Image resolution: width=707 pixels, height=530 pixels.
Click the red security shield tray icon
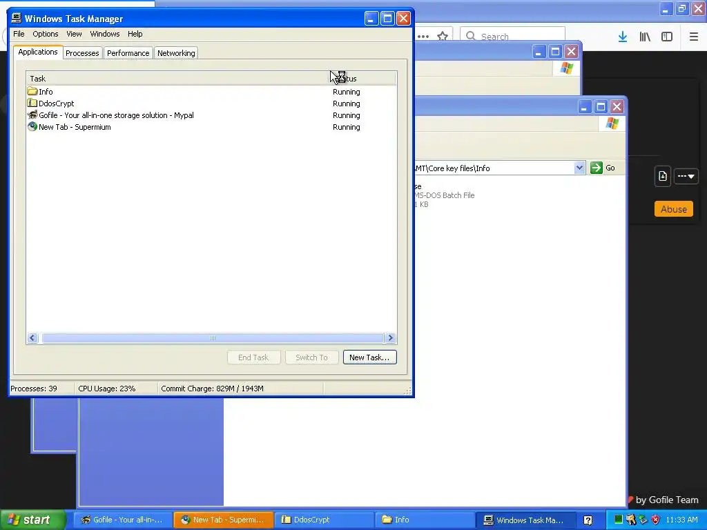tap(656, 520)
